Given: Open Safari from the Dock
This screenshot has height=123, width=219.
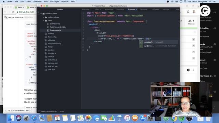Looking at the screenshot, I should pos(34,118).
